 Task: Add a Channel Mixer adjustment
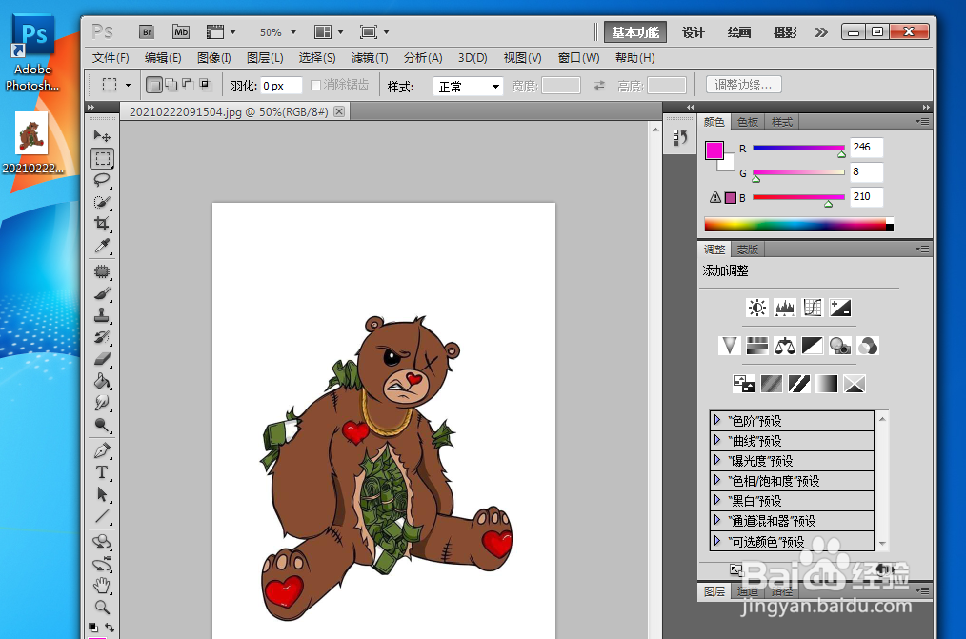pos(868,346)
